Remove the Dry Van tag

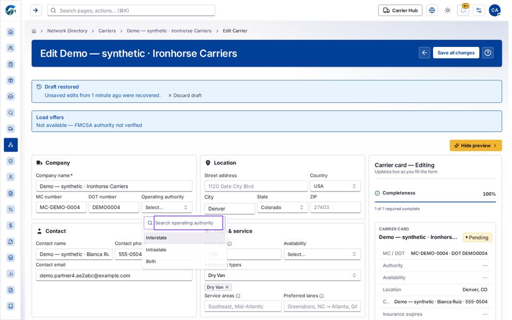[x=227, y=287]
